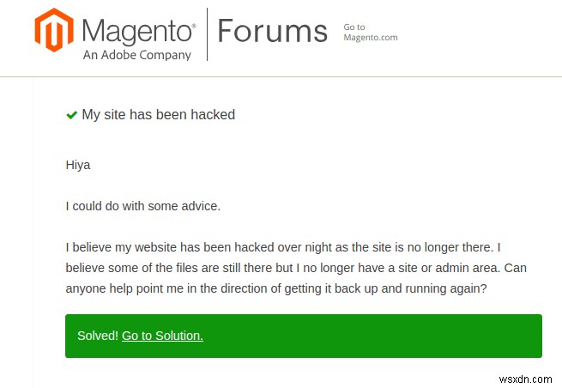Click the Hiya greeting text
This screenshot has height=388, width=562.
pos(78,165)
